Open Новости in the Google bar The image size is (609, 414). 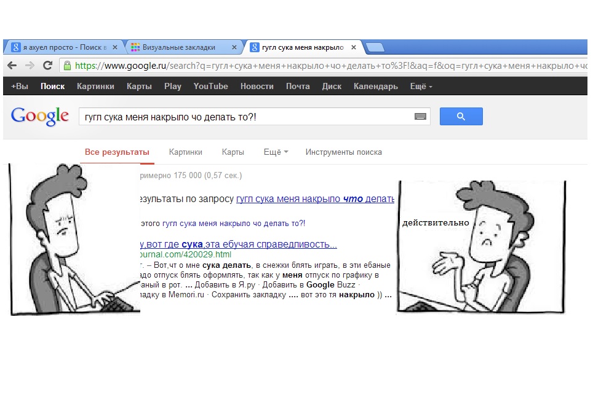[x=257, y=86]
